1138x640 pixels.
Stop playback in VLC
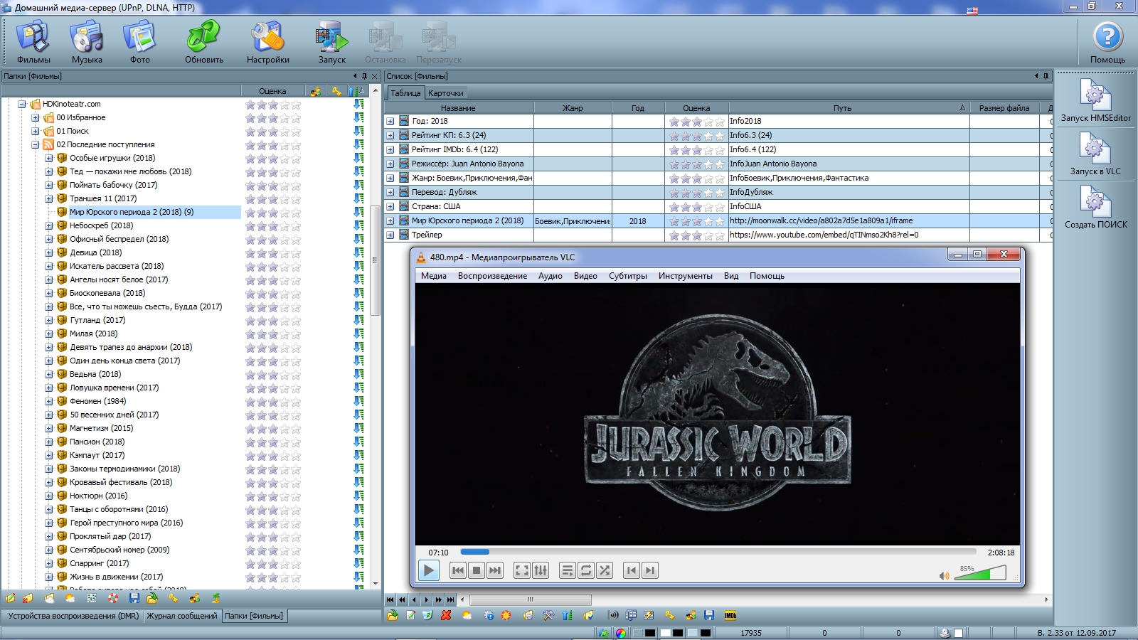tap(477, 570)
